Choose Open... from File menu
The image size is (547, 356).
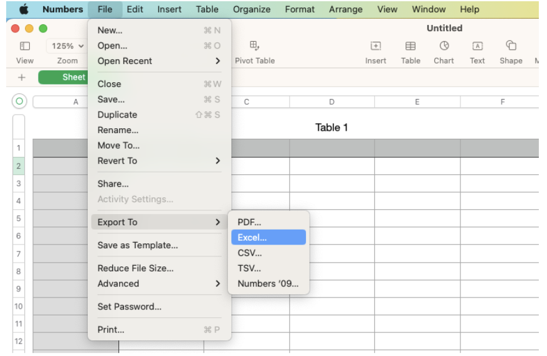pyautogui.click(x=159, y=45)
